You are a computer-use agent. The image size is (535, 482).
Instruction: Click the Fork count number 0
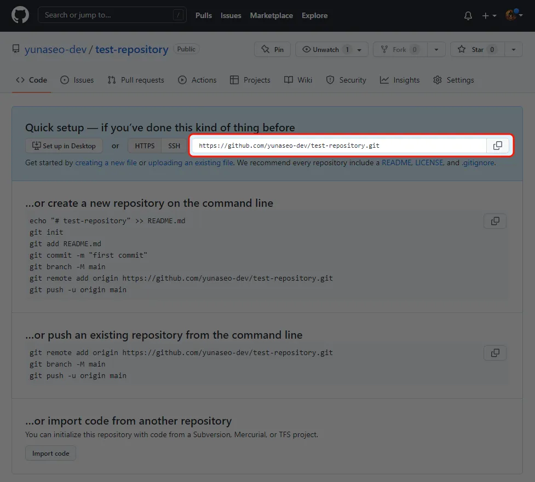pyautogui.click(x=415, y=50)
